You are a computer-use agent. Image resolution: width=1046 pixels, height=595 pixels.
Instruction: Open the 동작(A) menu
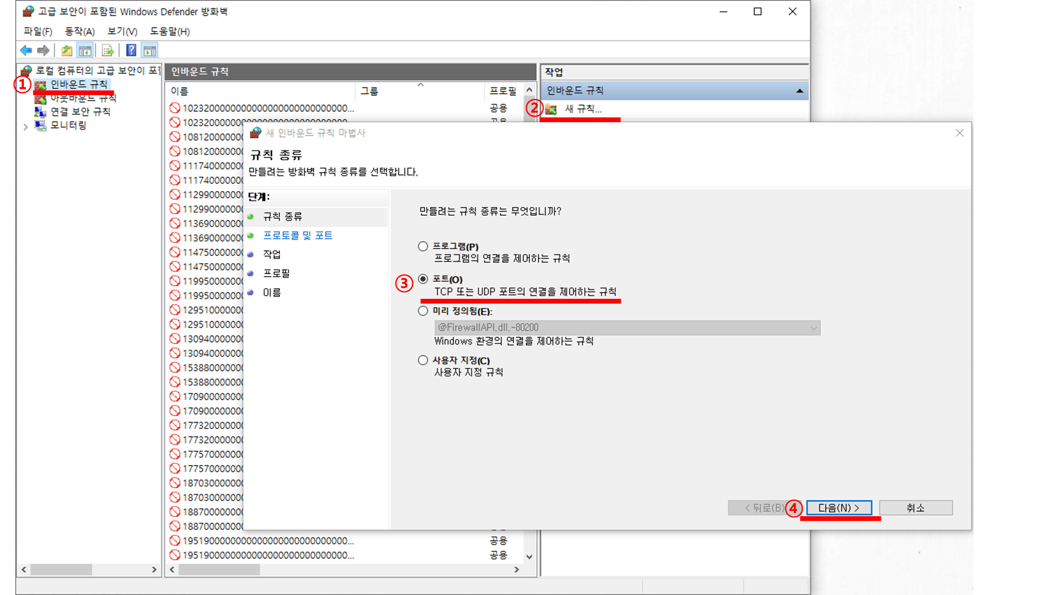[79, 32]
